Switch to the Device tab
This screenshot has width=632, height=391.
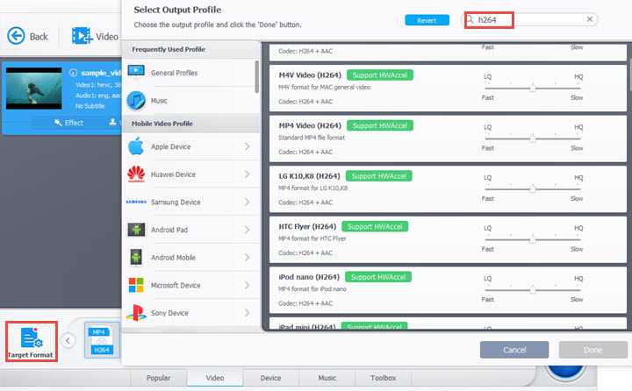coord(270,378)
